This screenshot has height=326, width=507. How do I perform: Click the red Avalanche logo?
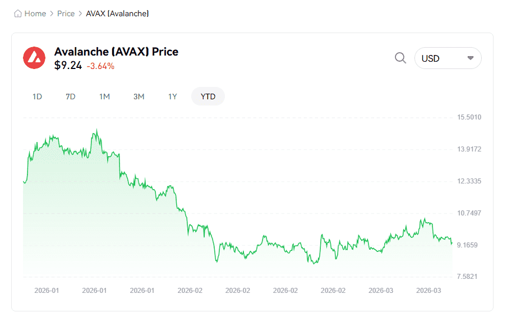[34, 58]
